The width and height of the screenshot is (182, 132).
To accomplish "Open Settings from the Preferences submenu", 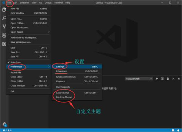I will pos(77,67).
